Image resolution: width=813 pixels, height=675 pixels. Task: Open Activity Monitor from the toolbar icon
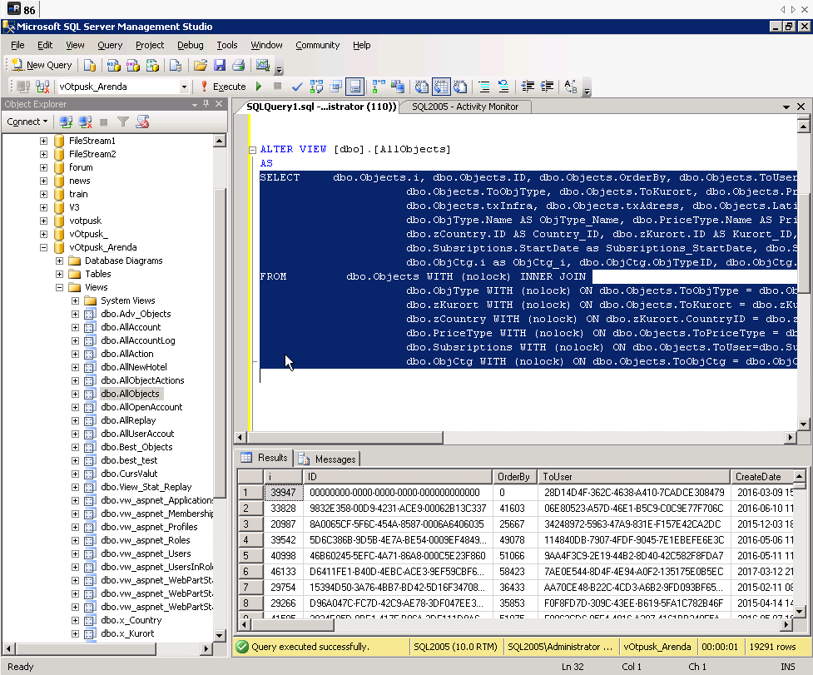click(263, 65)
